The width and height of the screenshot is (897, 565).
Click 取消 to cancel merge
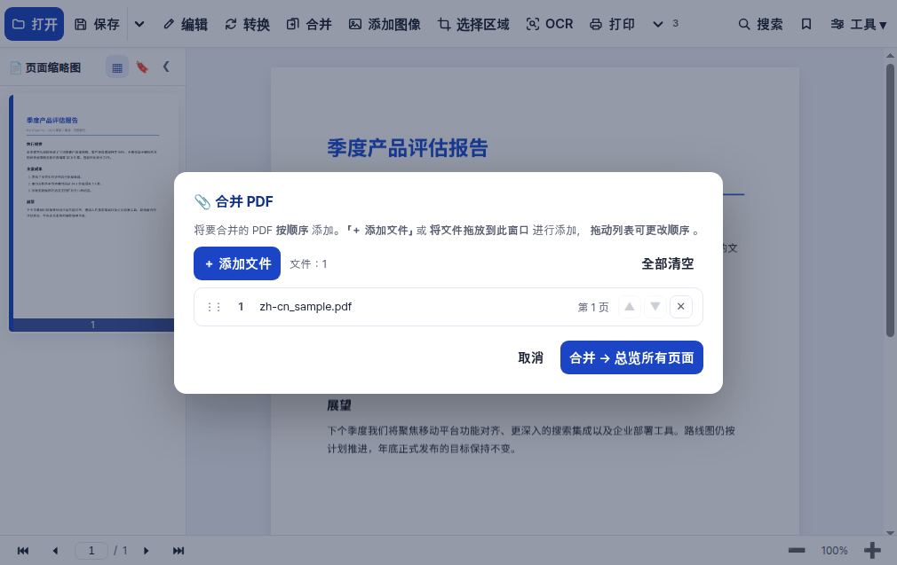click(530, 357)
